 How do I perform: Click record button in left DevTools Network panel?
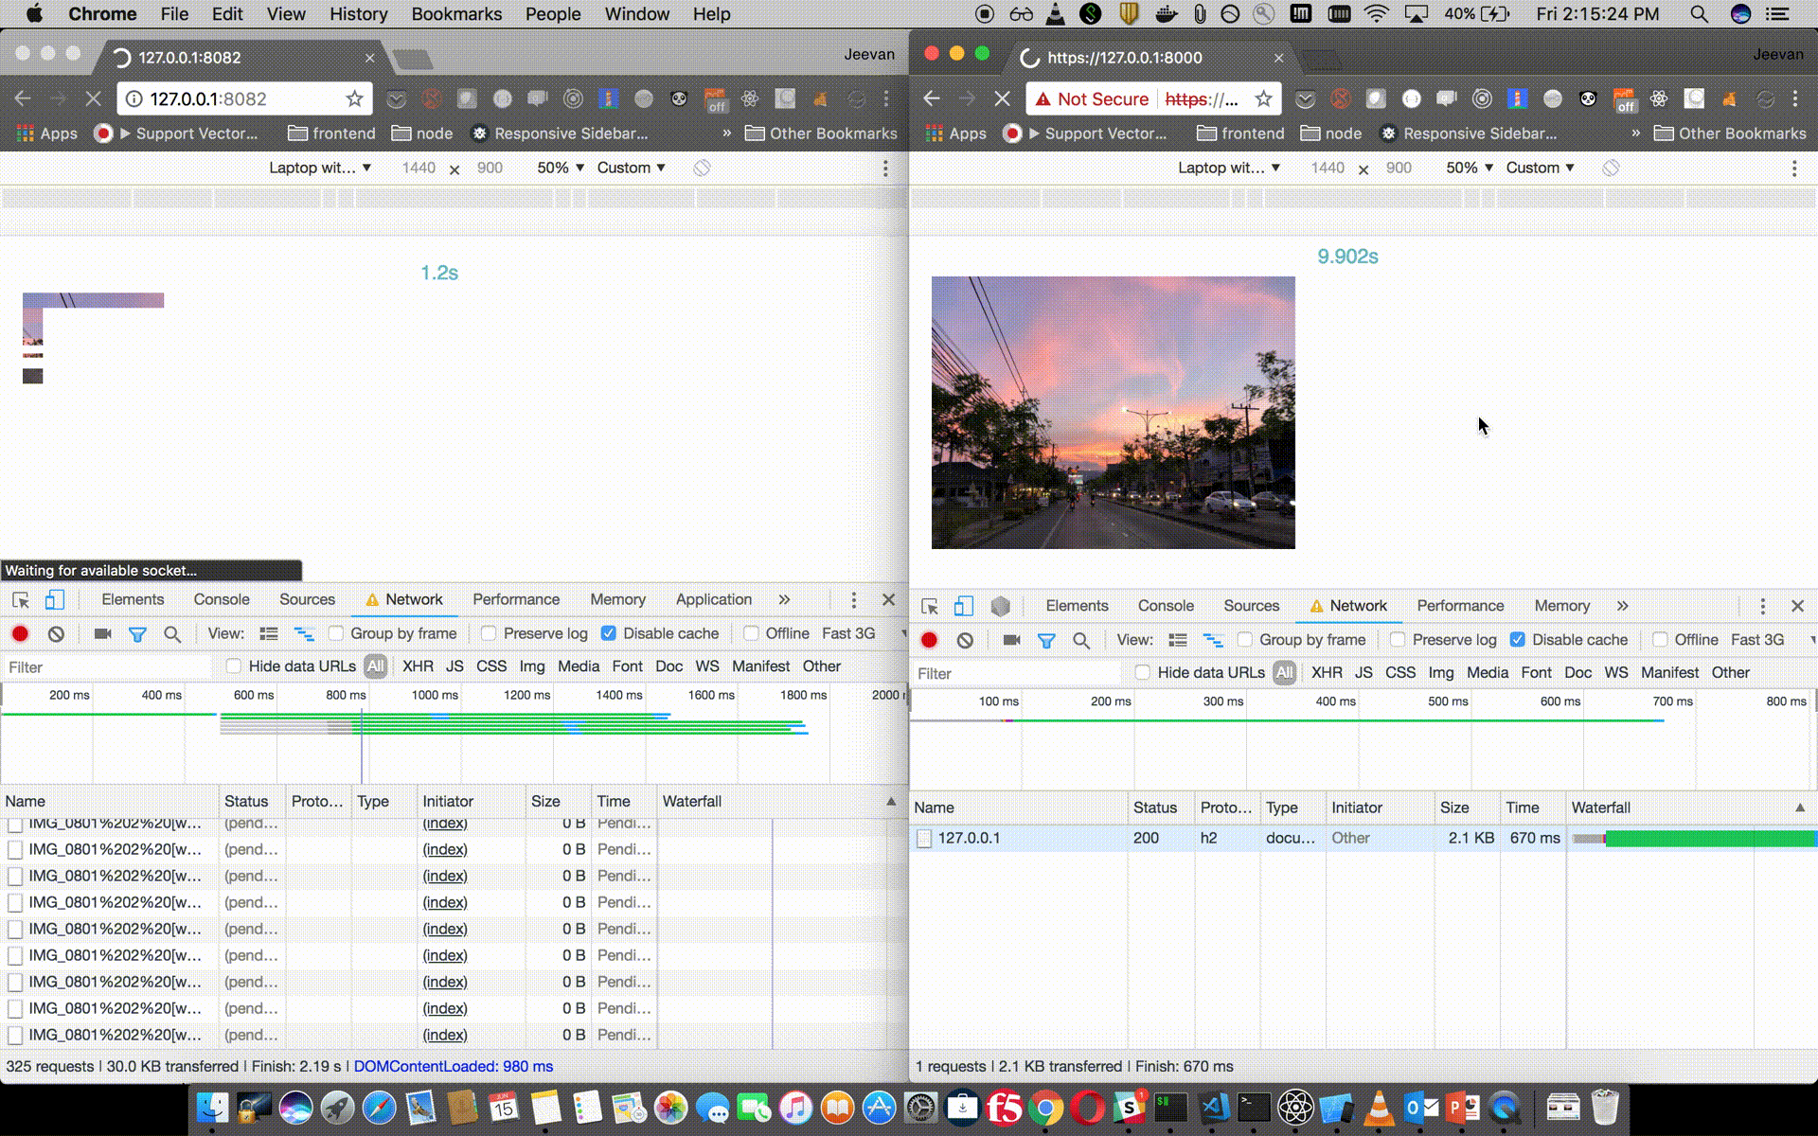coord(20,633)
